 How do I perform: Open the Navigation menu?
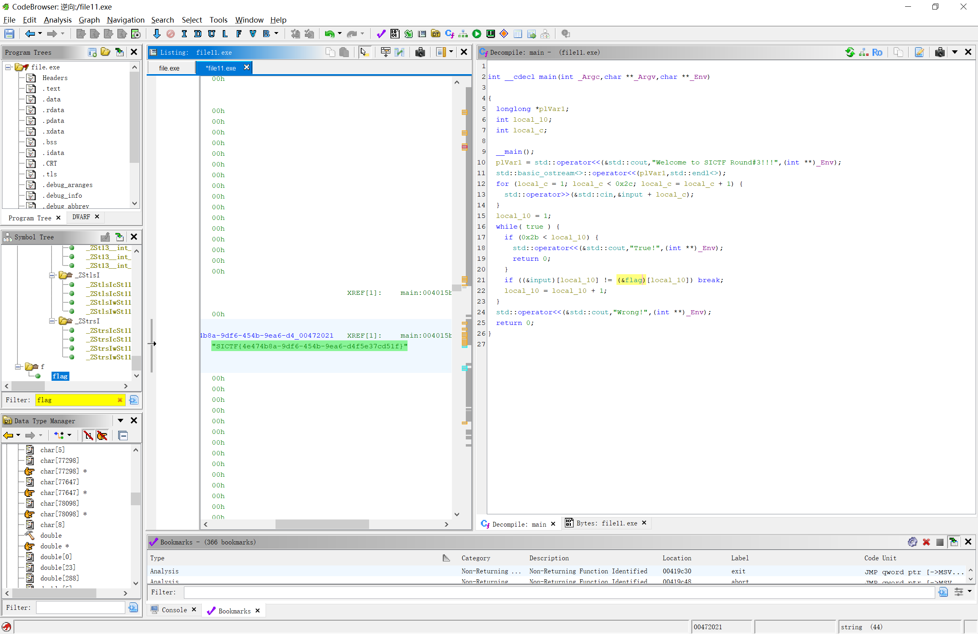pos(125,20)
